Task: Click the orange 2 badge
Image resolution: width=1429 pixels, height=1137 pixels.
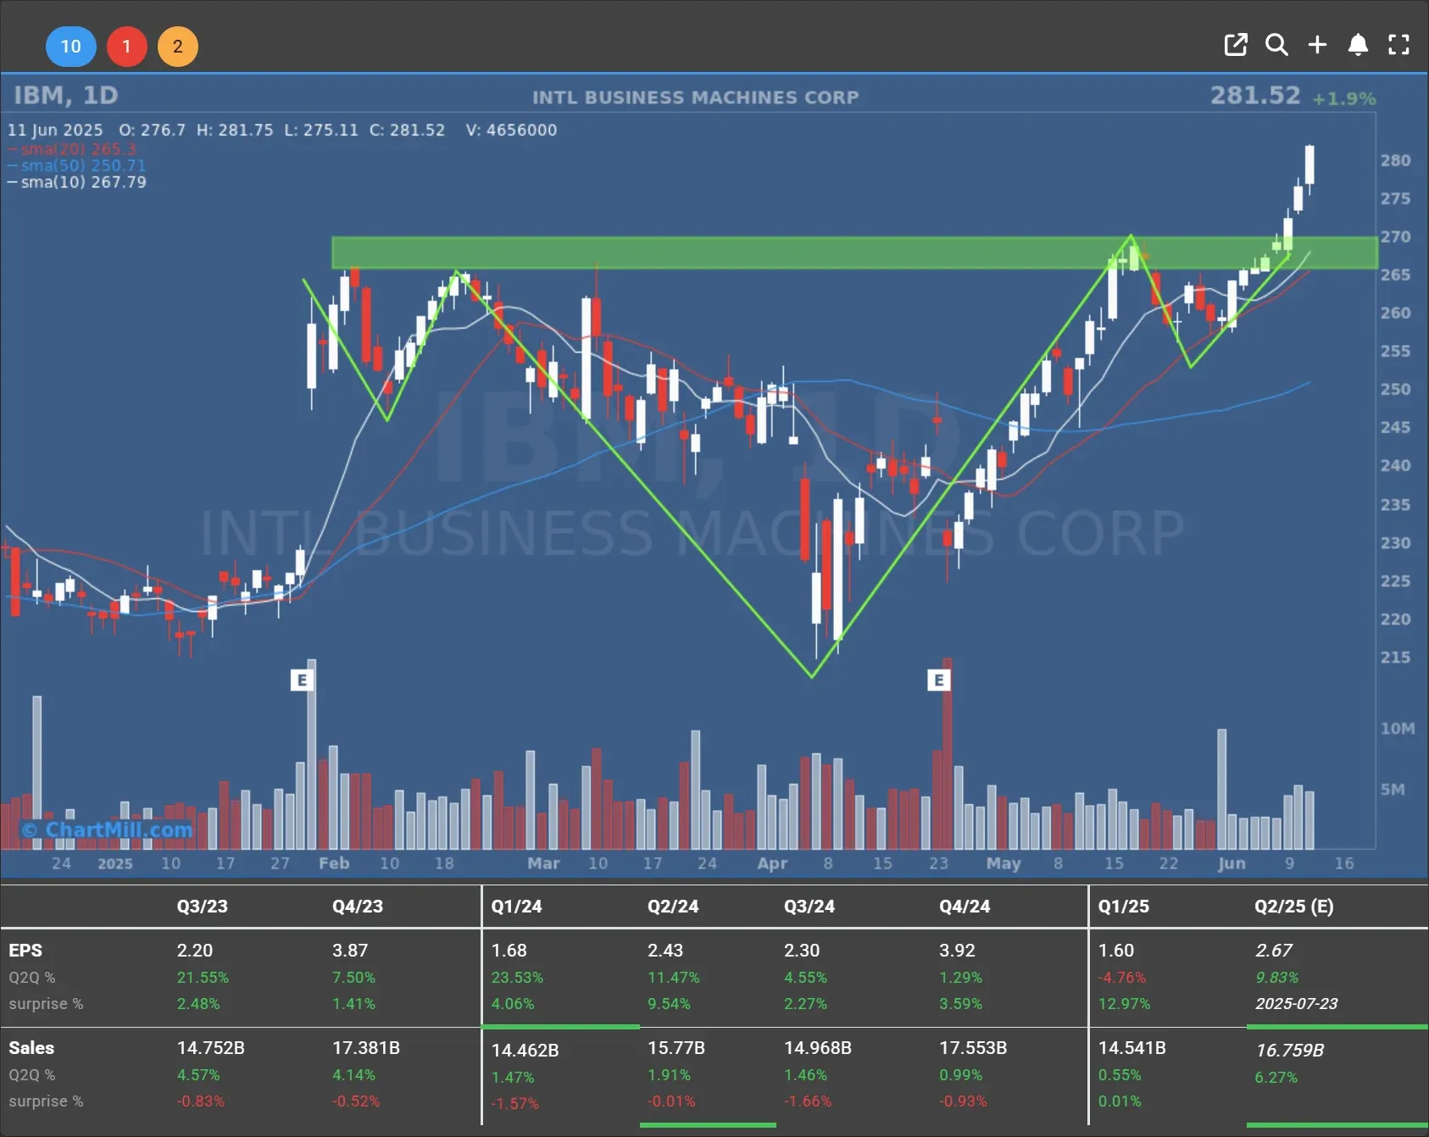Action: [x=178, y=47]
